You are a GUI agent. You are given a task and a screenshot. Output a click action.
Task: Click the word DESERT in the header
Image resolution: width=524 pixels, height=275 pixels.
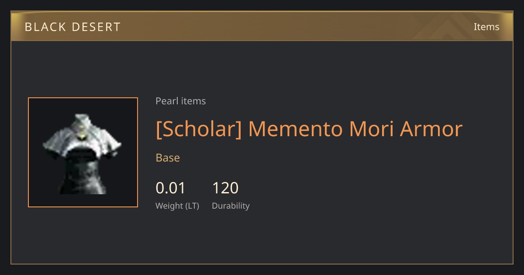point(96,27)
